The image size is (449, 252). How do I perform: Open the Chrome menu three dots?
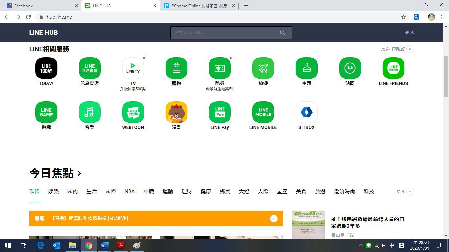[442, 17]
